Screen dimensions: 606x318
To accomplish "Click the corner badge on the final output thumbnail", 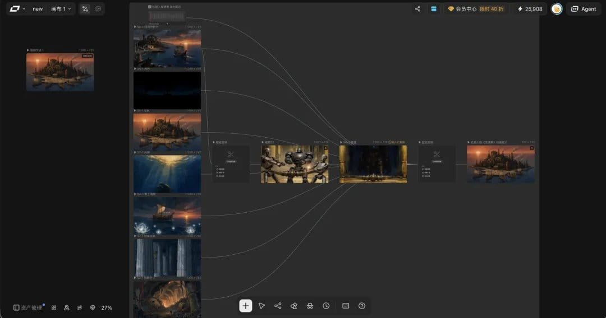I will coord(532,148).
